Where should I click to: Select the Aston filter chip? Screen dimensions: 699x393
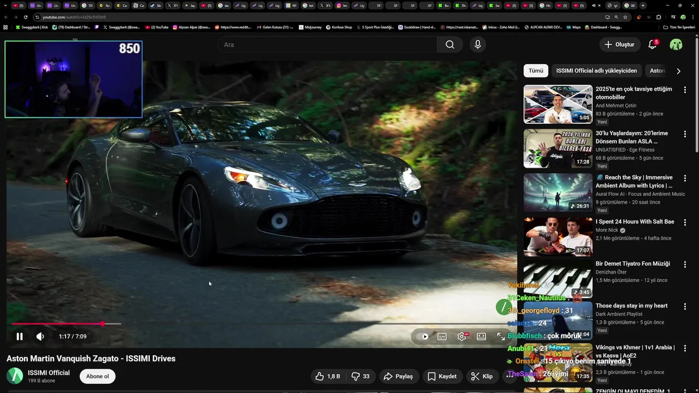click(x=657, y=71)
